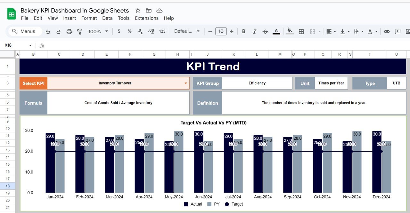Open the fill color picker
This screenshot has height=213, width=410.
click(290, 31)
